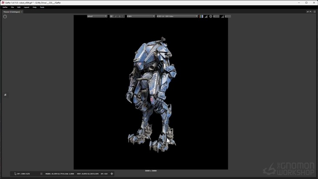
Task: Click the RGBA values readout in status bar
Action: [60, 174]
